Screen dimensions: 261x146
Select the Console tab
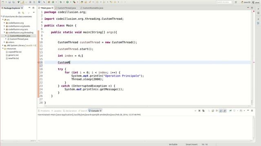(x=95, y=111)
